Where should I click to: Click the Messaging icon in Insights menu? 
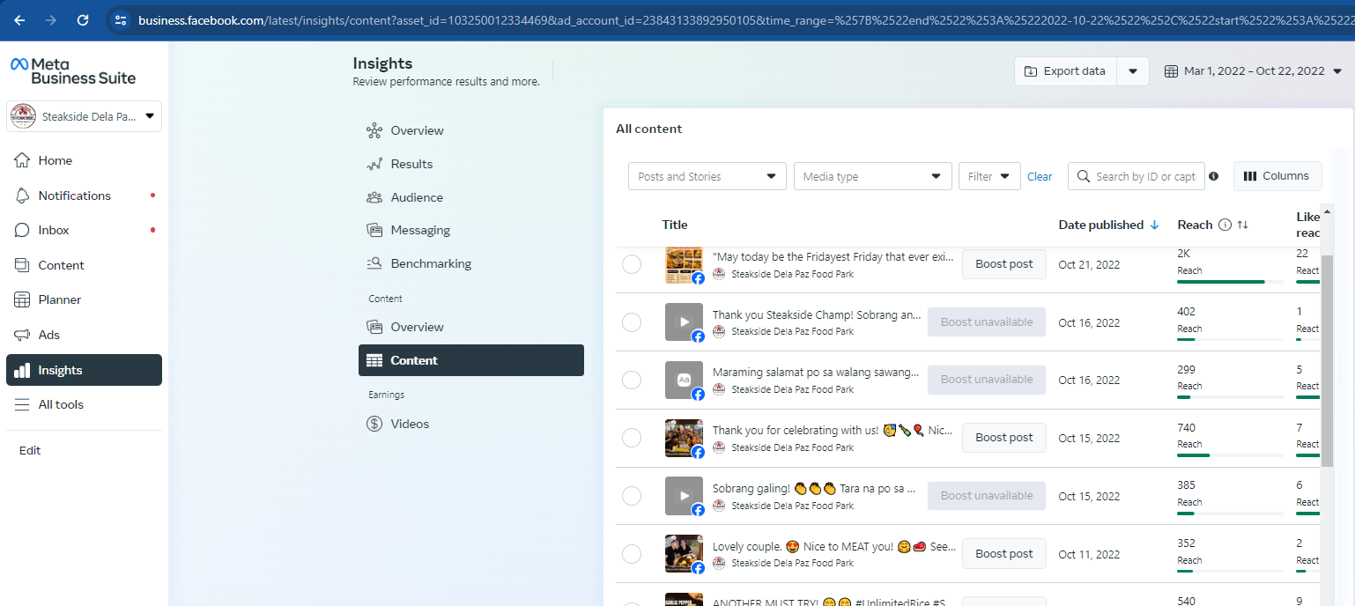[x=374, y=230]
